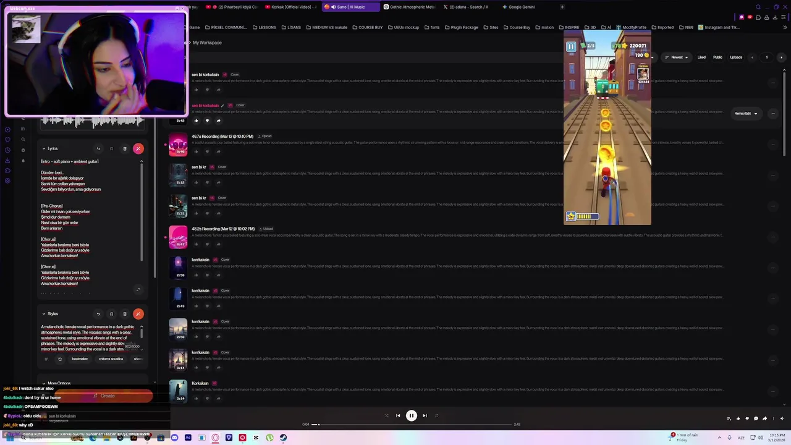Open the LESSONS bookmark folder

pos(264,27)
